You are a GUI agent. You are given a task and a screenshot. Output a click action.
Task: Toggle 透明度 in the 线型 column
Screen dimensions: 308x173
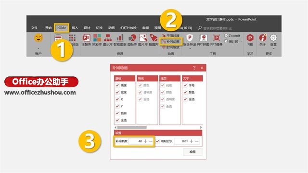[163, 99]
